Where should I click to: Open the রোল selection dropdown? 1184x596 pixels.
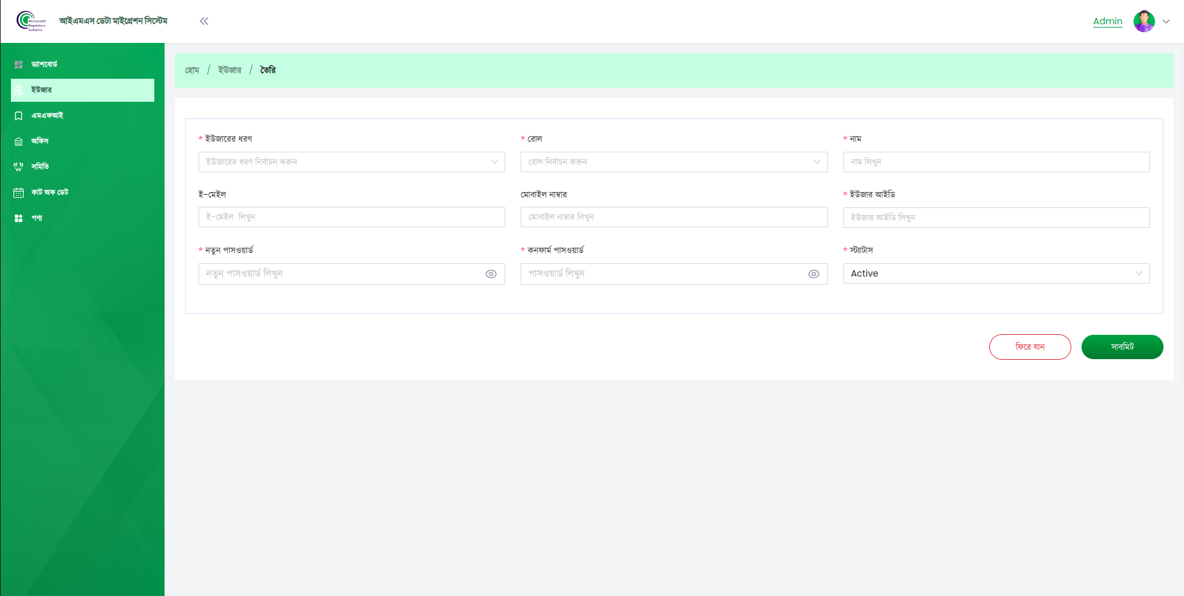[674, 162]
